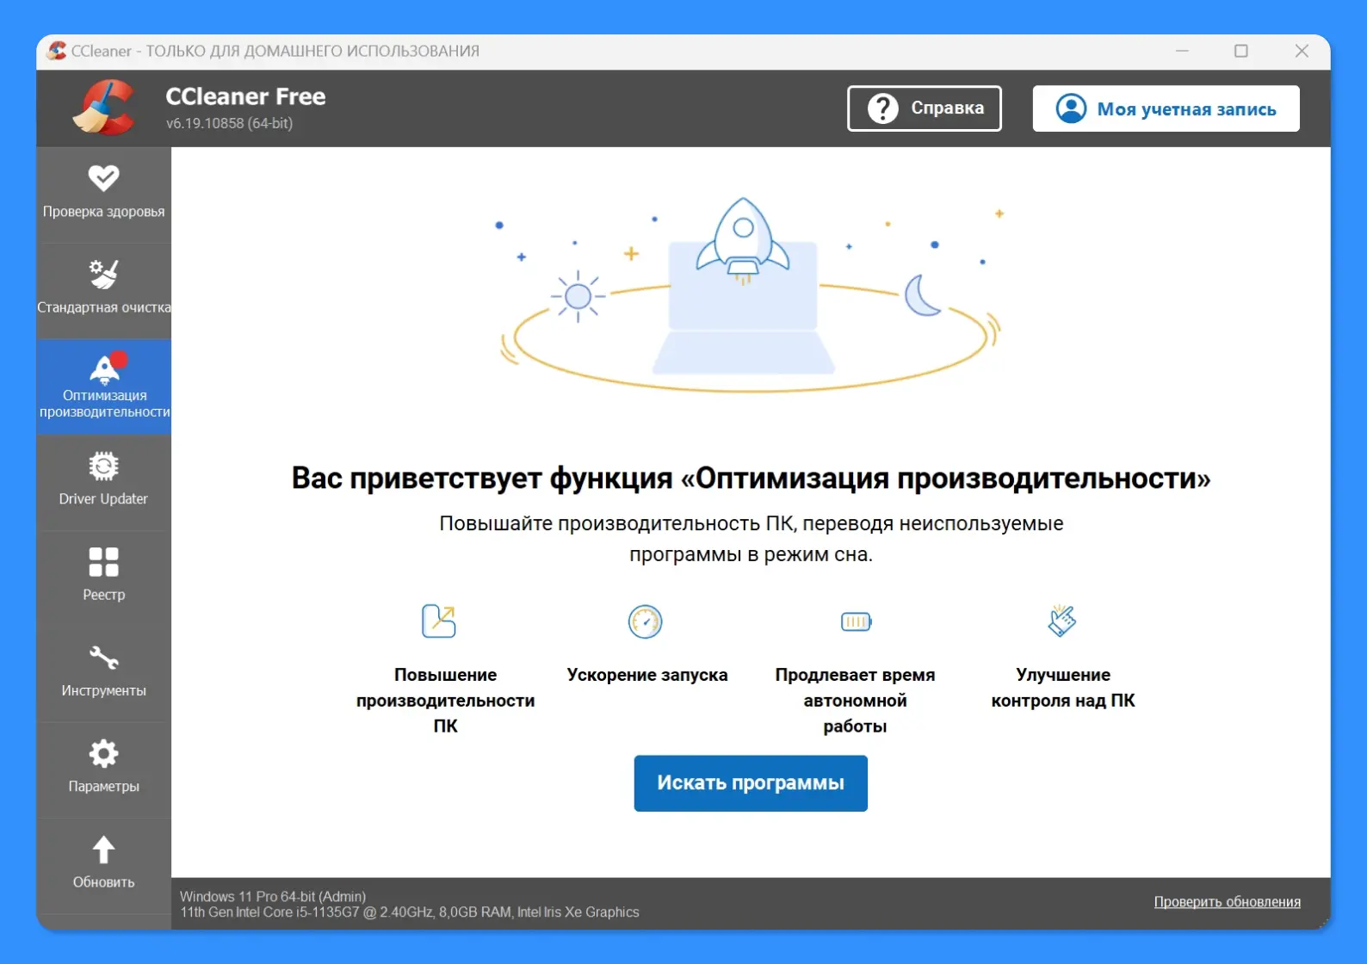Open Driver Updater chip icon

(x=103, y=466)
